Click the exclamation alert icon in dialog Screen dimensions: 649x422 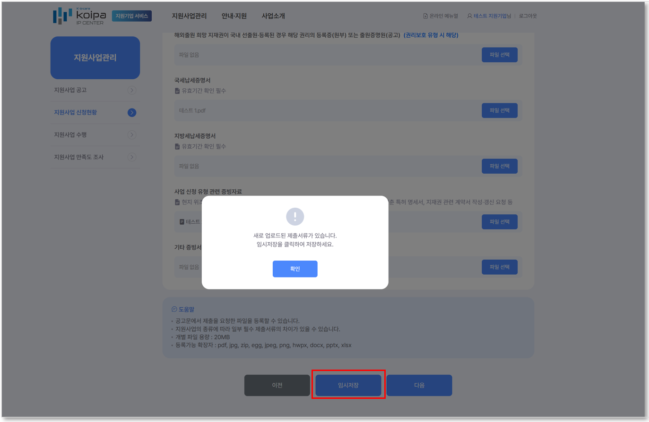(x=295, y=217)
